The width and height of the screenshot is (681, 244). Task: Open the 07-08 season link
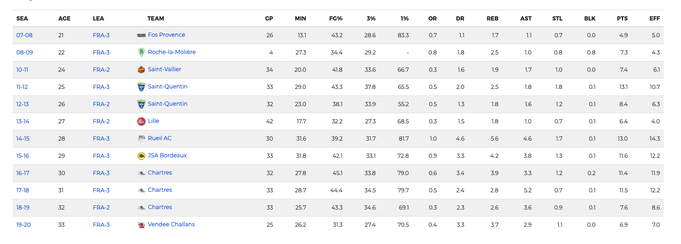coord(24,35)
